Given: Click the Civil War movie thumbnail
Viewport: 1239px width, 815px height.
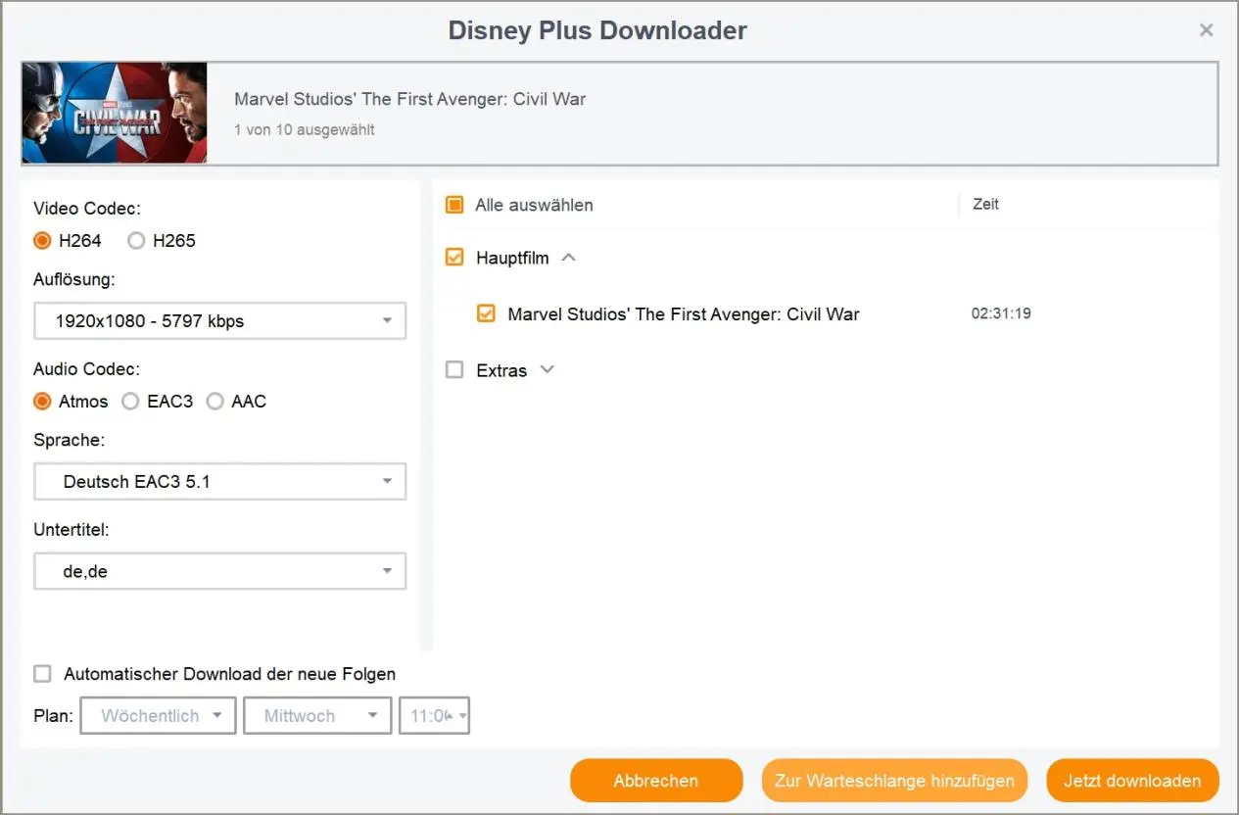Looking at the screenshot, I should point(115,113).
